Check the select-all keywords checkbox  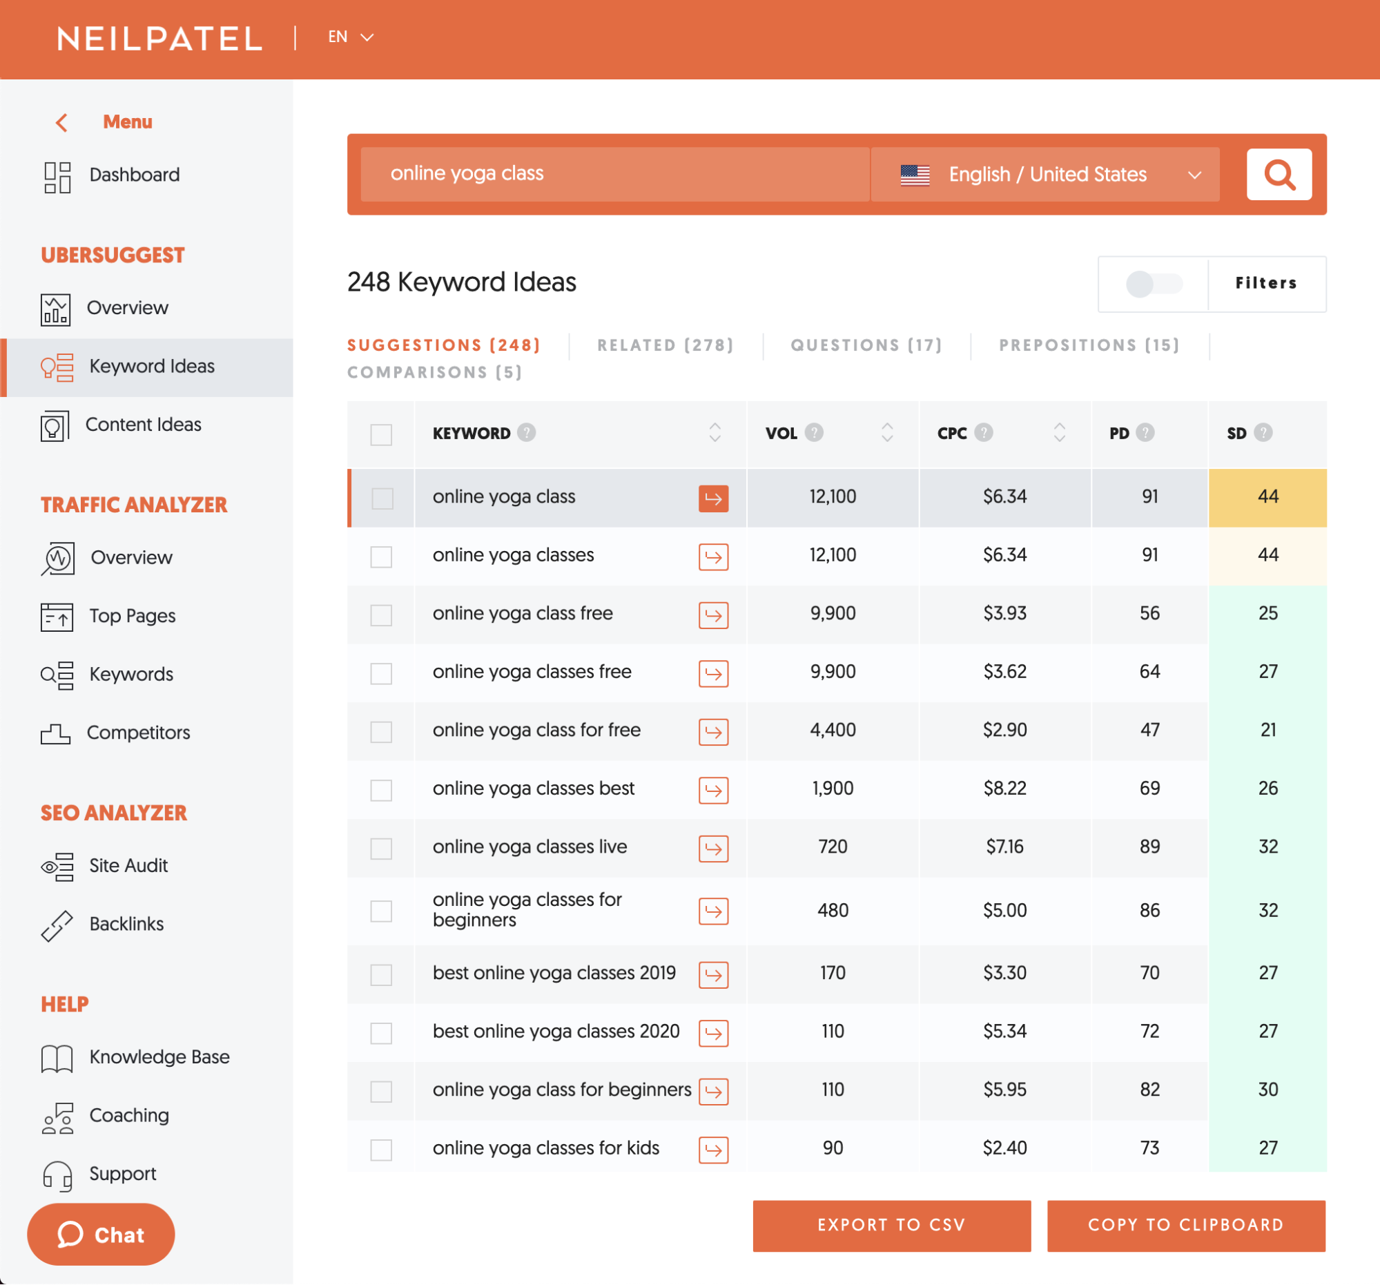coord(381,434)
